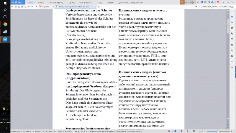Open the Вид ribbon tab

pyautogui.click(x=100, y=3)
